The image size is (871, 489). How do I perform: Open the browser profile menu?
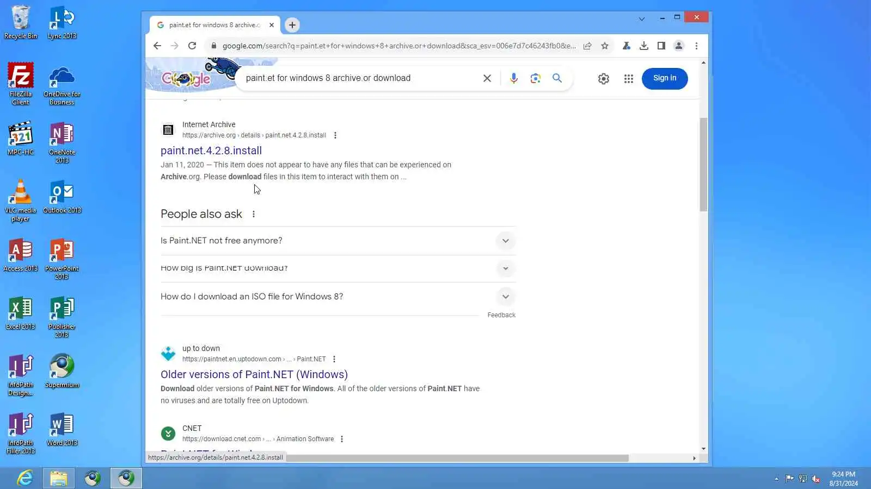pos(679,46)
